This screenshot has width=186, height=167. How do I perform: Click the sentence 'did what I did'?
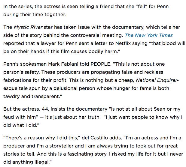coord(20,125)
